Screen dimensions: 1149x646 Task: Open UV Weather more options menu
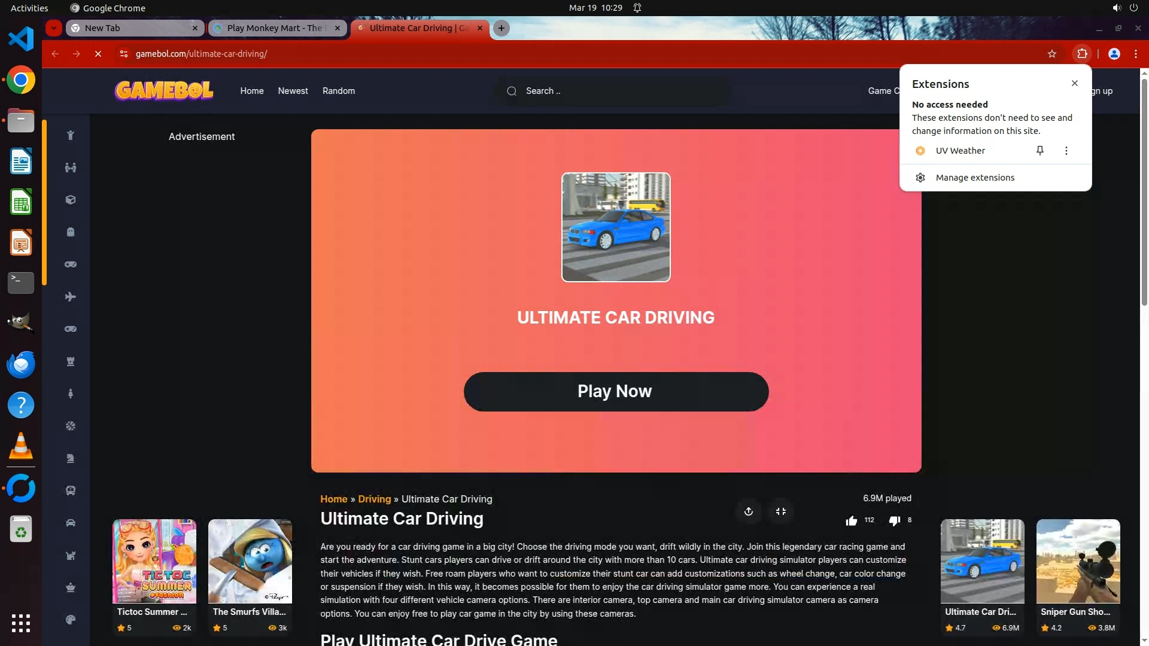[1066, 151]
